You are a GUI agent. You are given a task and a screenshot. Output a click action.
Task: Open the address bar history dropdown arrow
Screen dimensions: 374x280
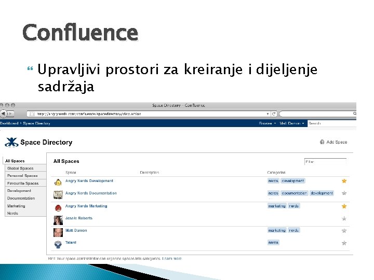point(268,114)
